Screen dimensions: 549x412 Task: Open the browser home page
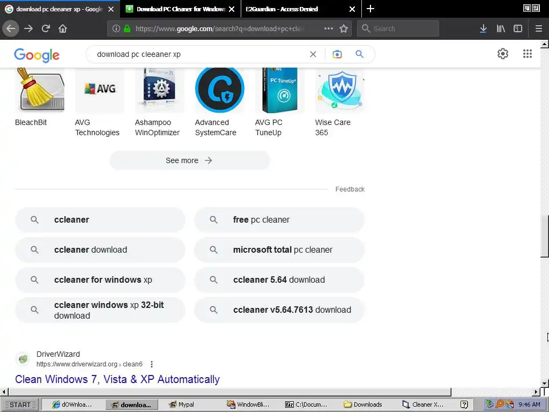click(63, 29)
